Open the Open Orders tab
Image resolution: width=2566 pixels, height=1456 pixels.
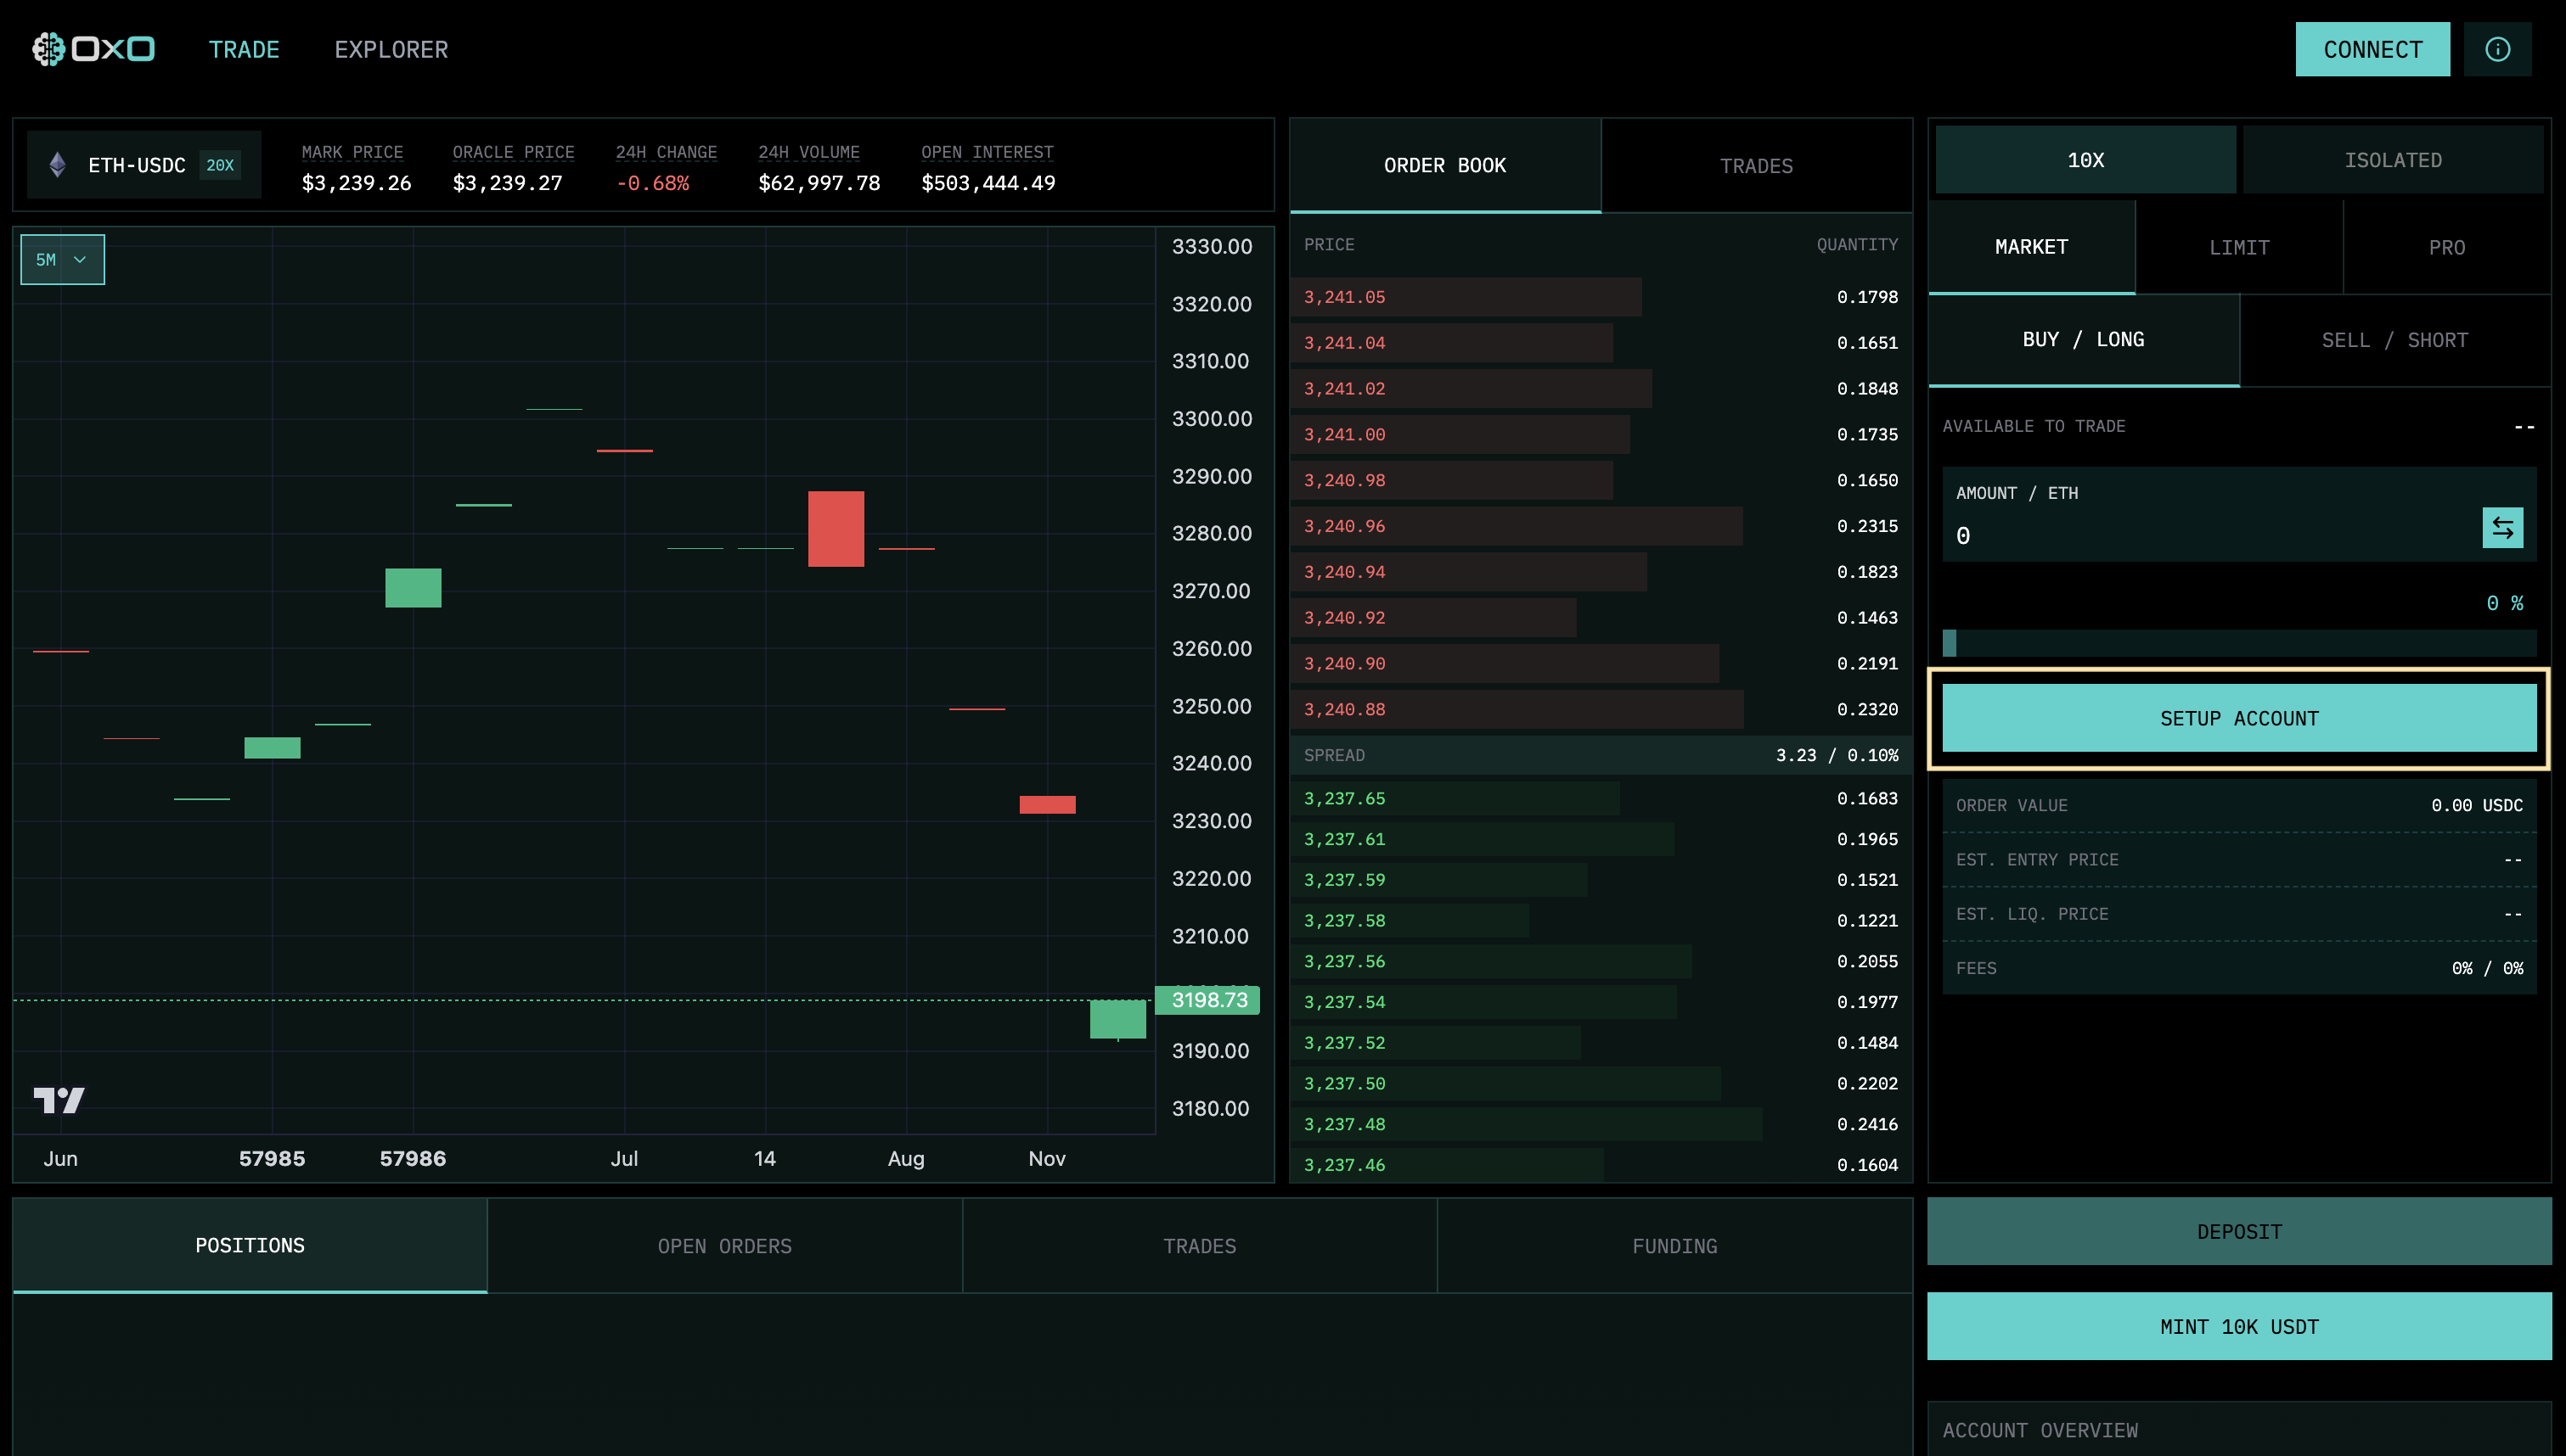[724, 1246]
